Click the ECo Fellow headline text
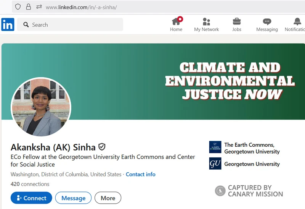The width and height of the screenshot is (305, 209). pyautogui.click(x=103, y=160)
